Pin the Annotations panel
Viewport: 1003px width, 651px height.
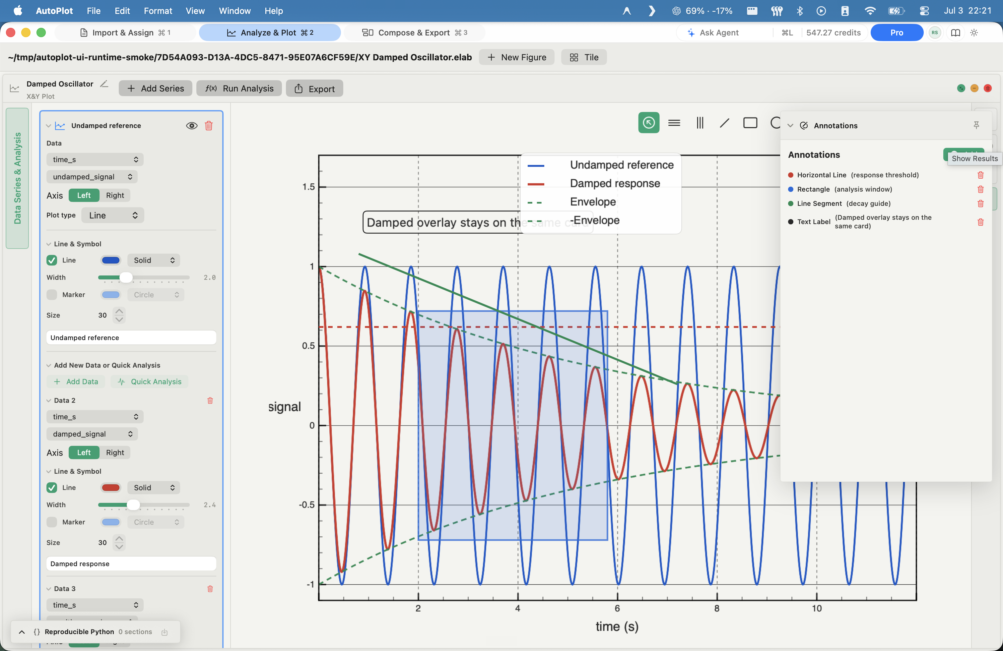(x=976, y=125)
